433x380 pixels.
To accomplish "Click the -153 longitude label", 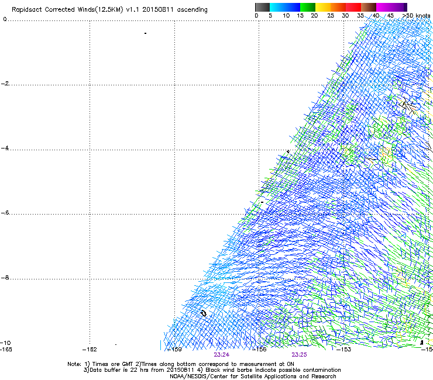I will [x=344, y=350].
